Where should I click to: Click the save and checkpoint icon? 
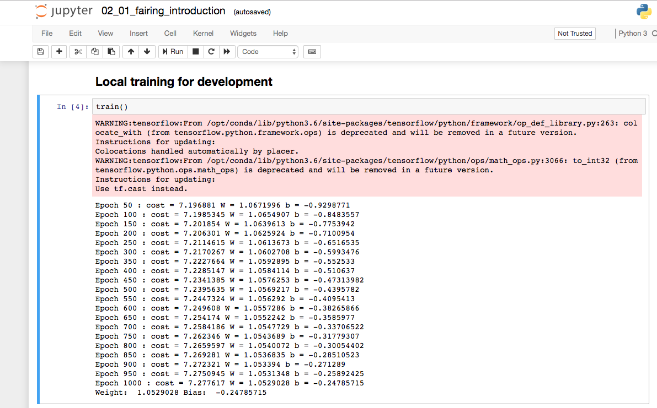coord(40,52)
